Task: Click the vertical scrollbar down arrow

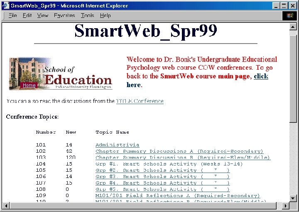Action: point(293,198)
